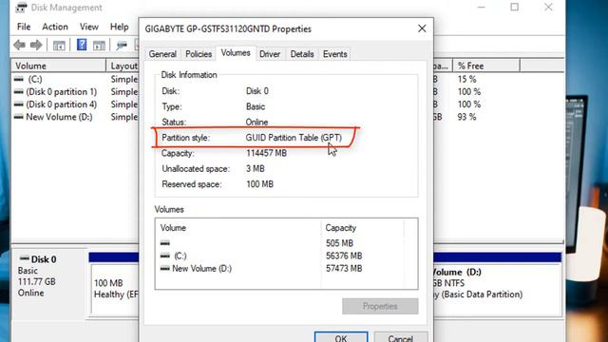Click the 15 % free value

coord(466,79)
